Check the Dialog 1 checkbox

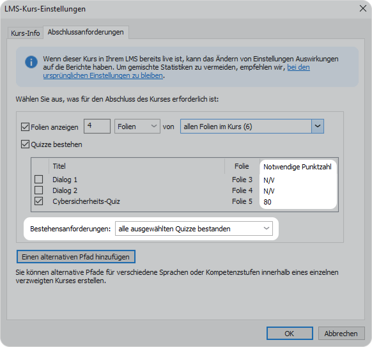[39, 180]
